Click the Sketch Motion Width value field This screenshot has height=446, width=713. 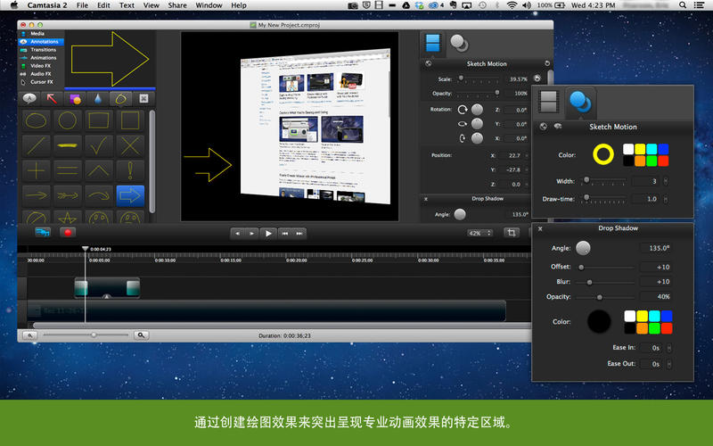click(652, 181)
